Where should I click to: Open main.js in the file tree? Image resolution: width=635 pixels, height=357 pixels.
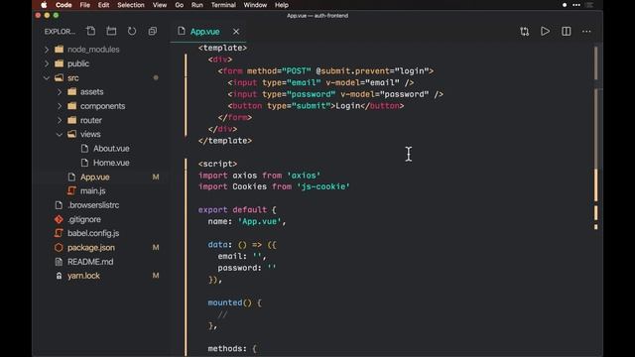92,190
